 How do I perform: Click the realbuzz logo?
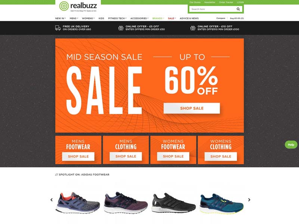pos(78,6)
